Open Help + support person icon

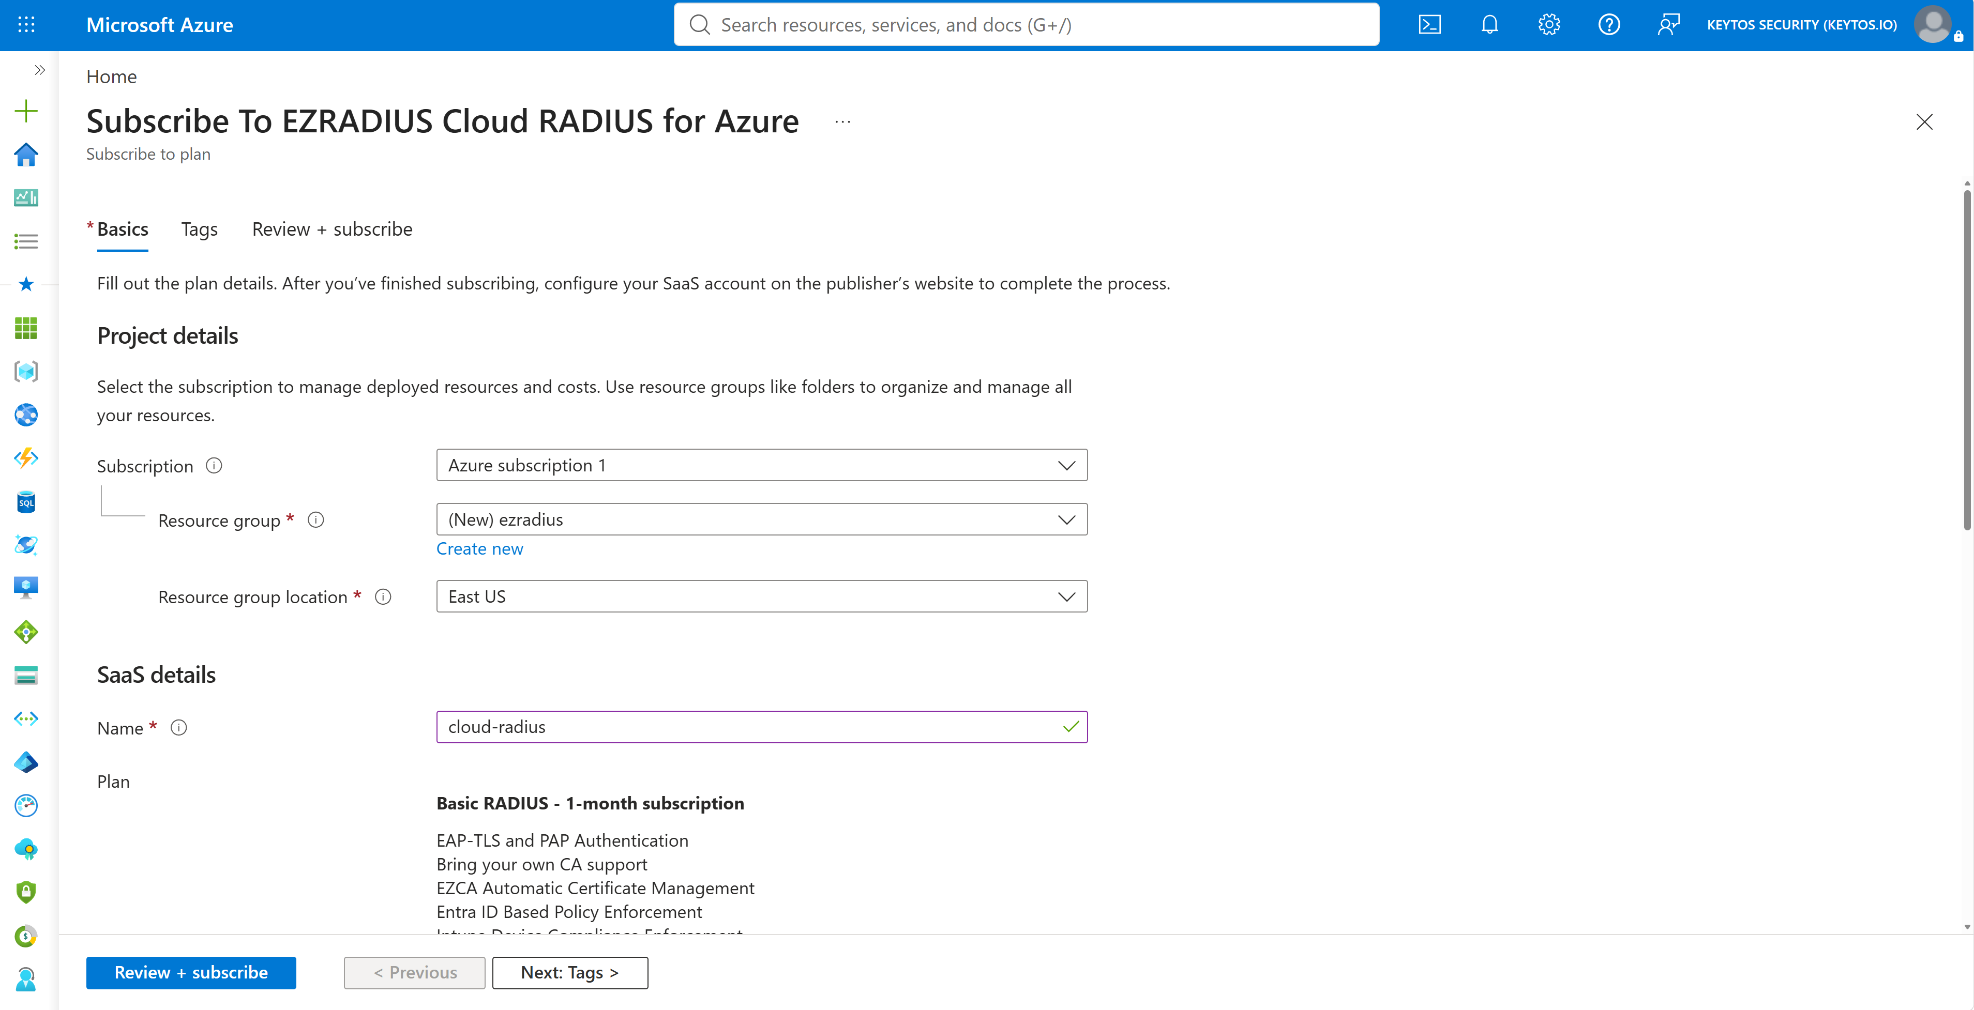click(x=26, y=980)
